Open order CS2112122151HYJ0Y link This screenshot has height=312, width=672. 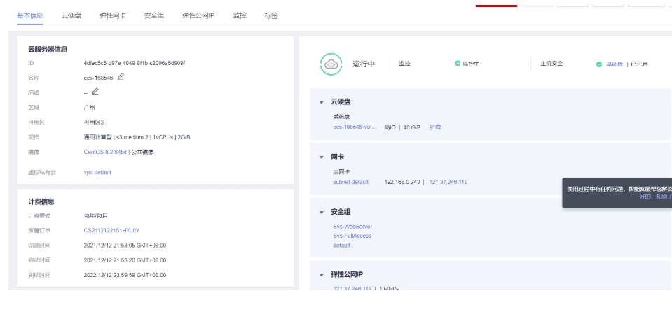click(111, 231)
